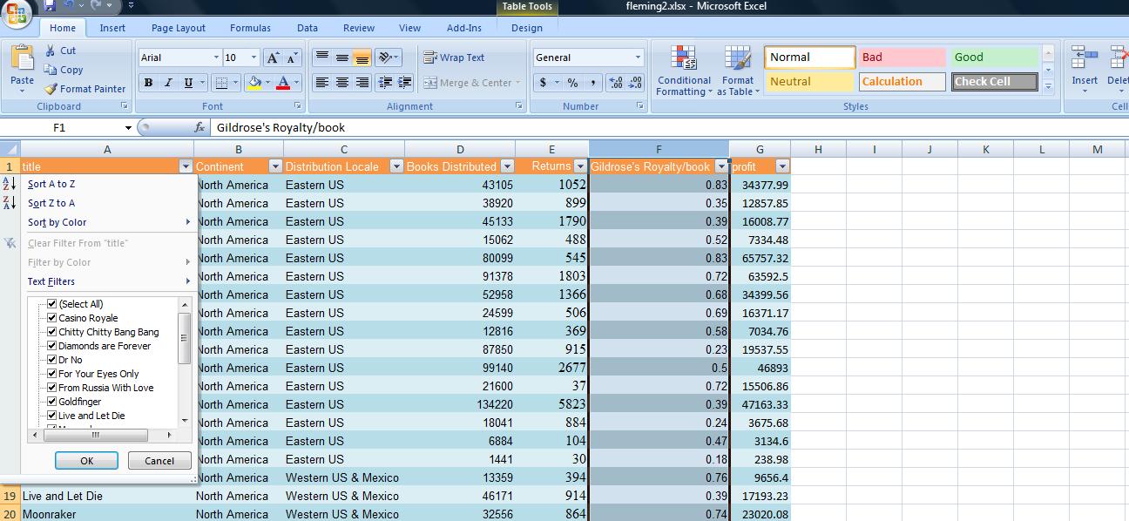The height and width of the screenshot is (521, 1129).
Task: Activate the Format Painter
Action: tap(85, 89)
